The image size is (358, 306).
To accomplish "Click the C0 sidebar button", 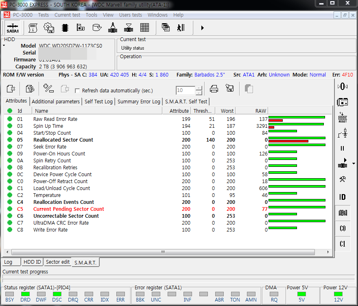I will pyautogui.click(x=343, y=228).
